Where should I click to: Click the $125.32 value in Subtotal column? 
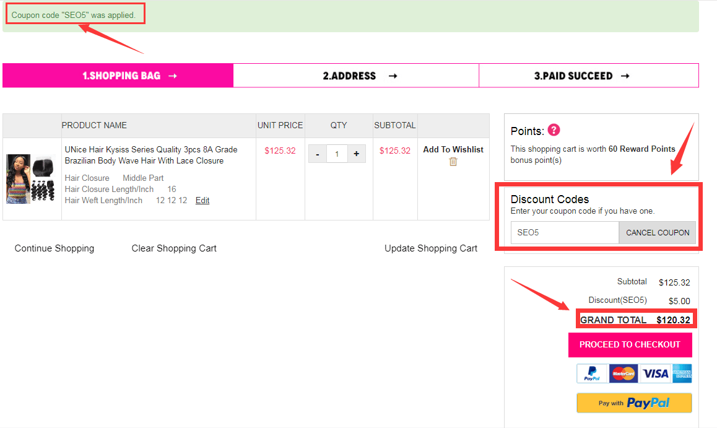point(395,151)
